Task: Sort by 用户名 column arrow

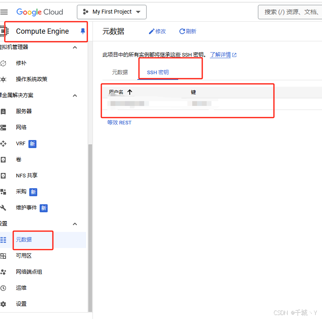Action: pyautogui.click(x=130, y=92)
